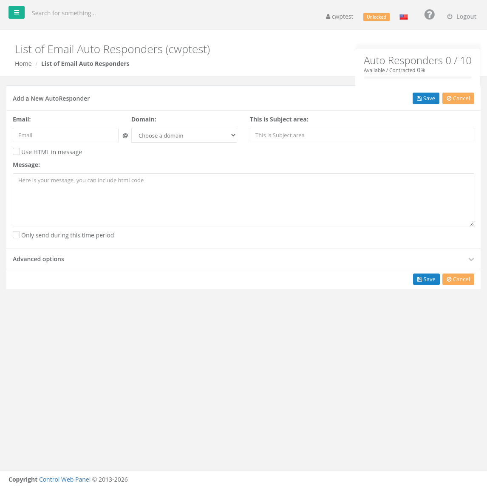Click the Unlocked status badge
The image size is (487, 488).
(376, 17)
